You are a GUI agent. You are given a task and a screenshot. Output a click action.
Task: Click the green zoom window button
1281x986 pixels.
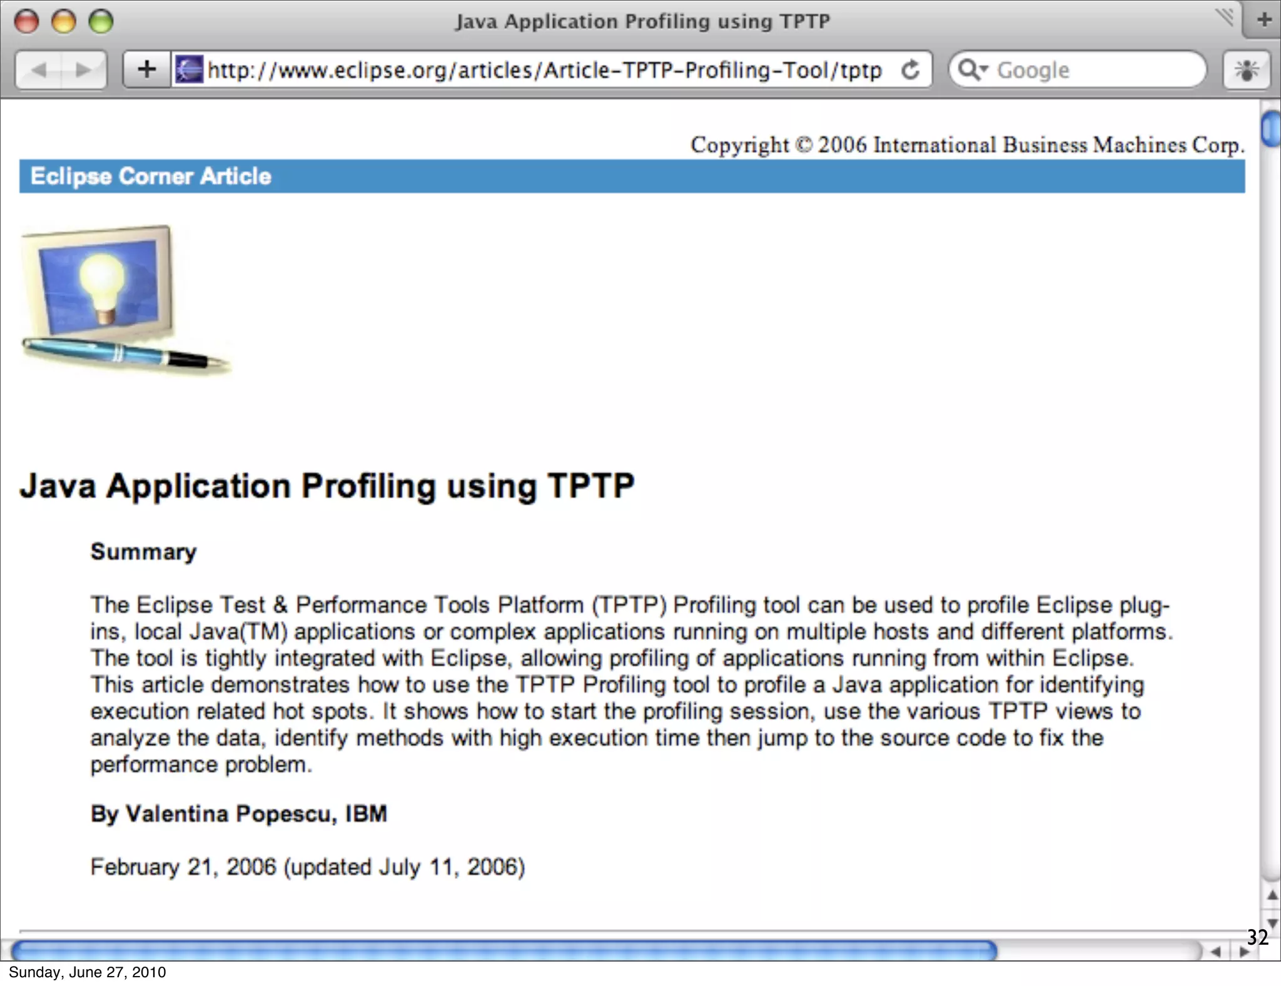pyautogui.click(x=101, y=22)
